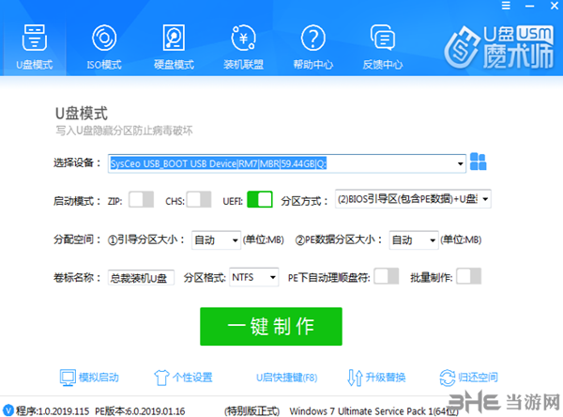Click the 模拟启动 monitor icon

click(x=68, y=378)
